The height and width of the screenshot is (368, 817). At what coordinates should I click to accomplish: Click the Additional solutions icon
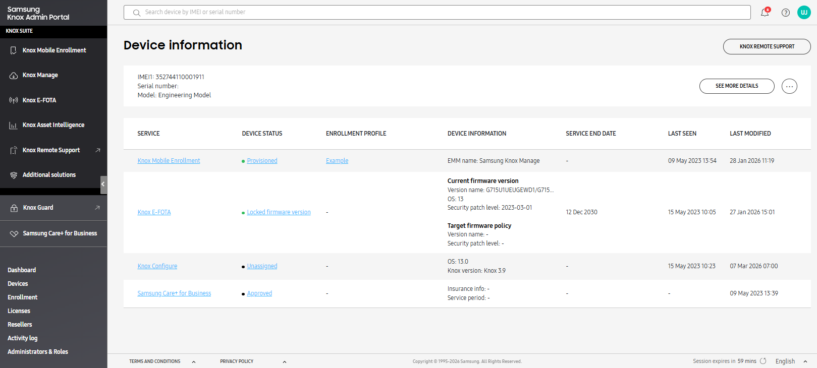[x=14, y=175]
